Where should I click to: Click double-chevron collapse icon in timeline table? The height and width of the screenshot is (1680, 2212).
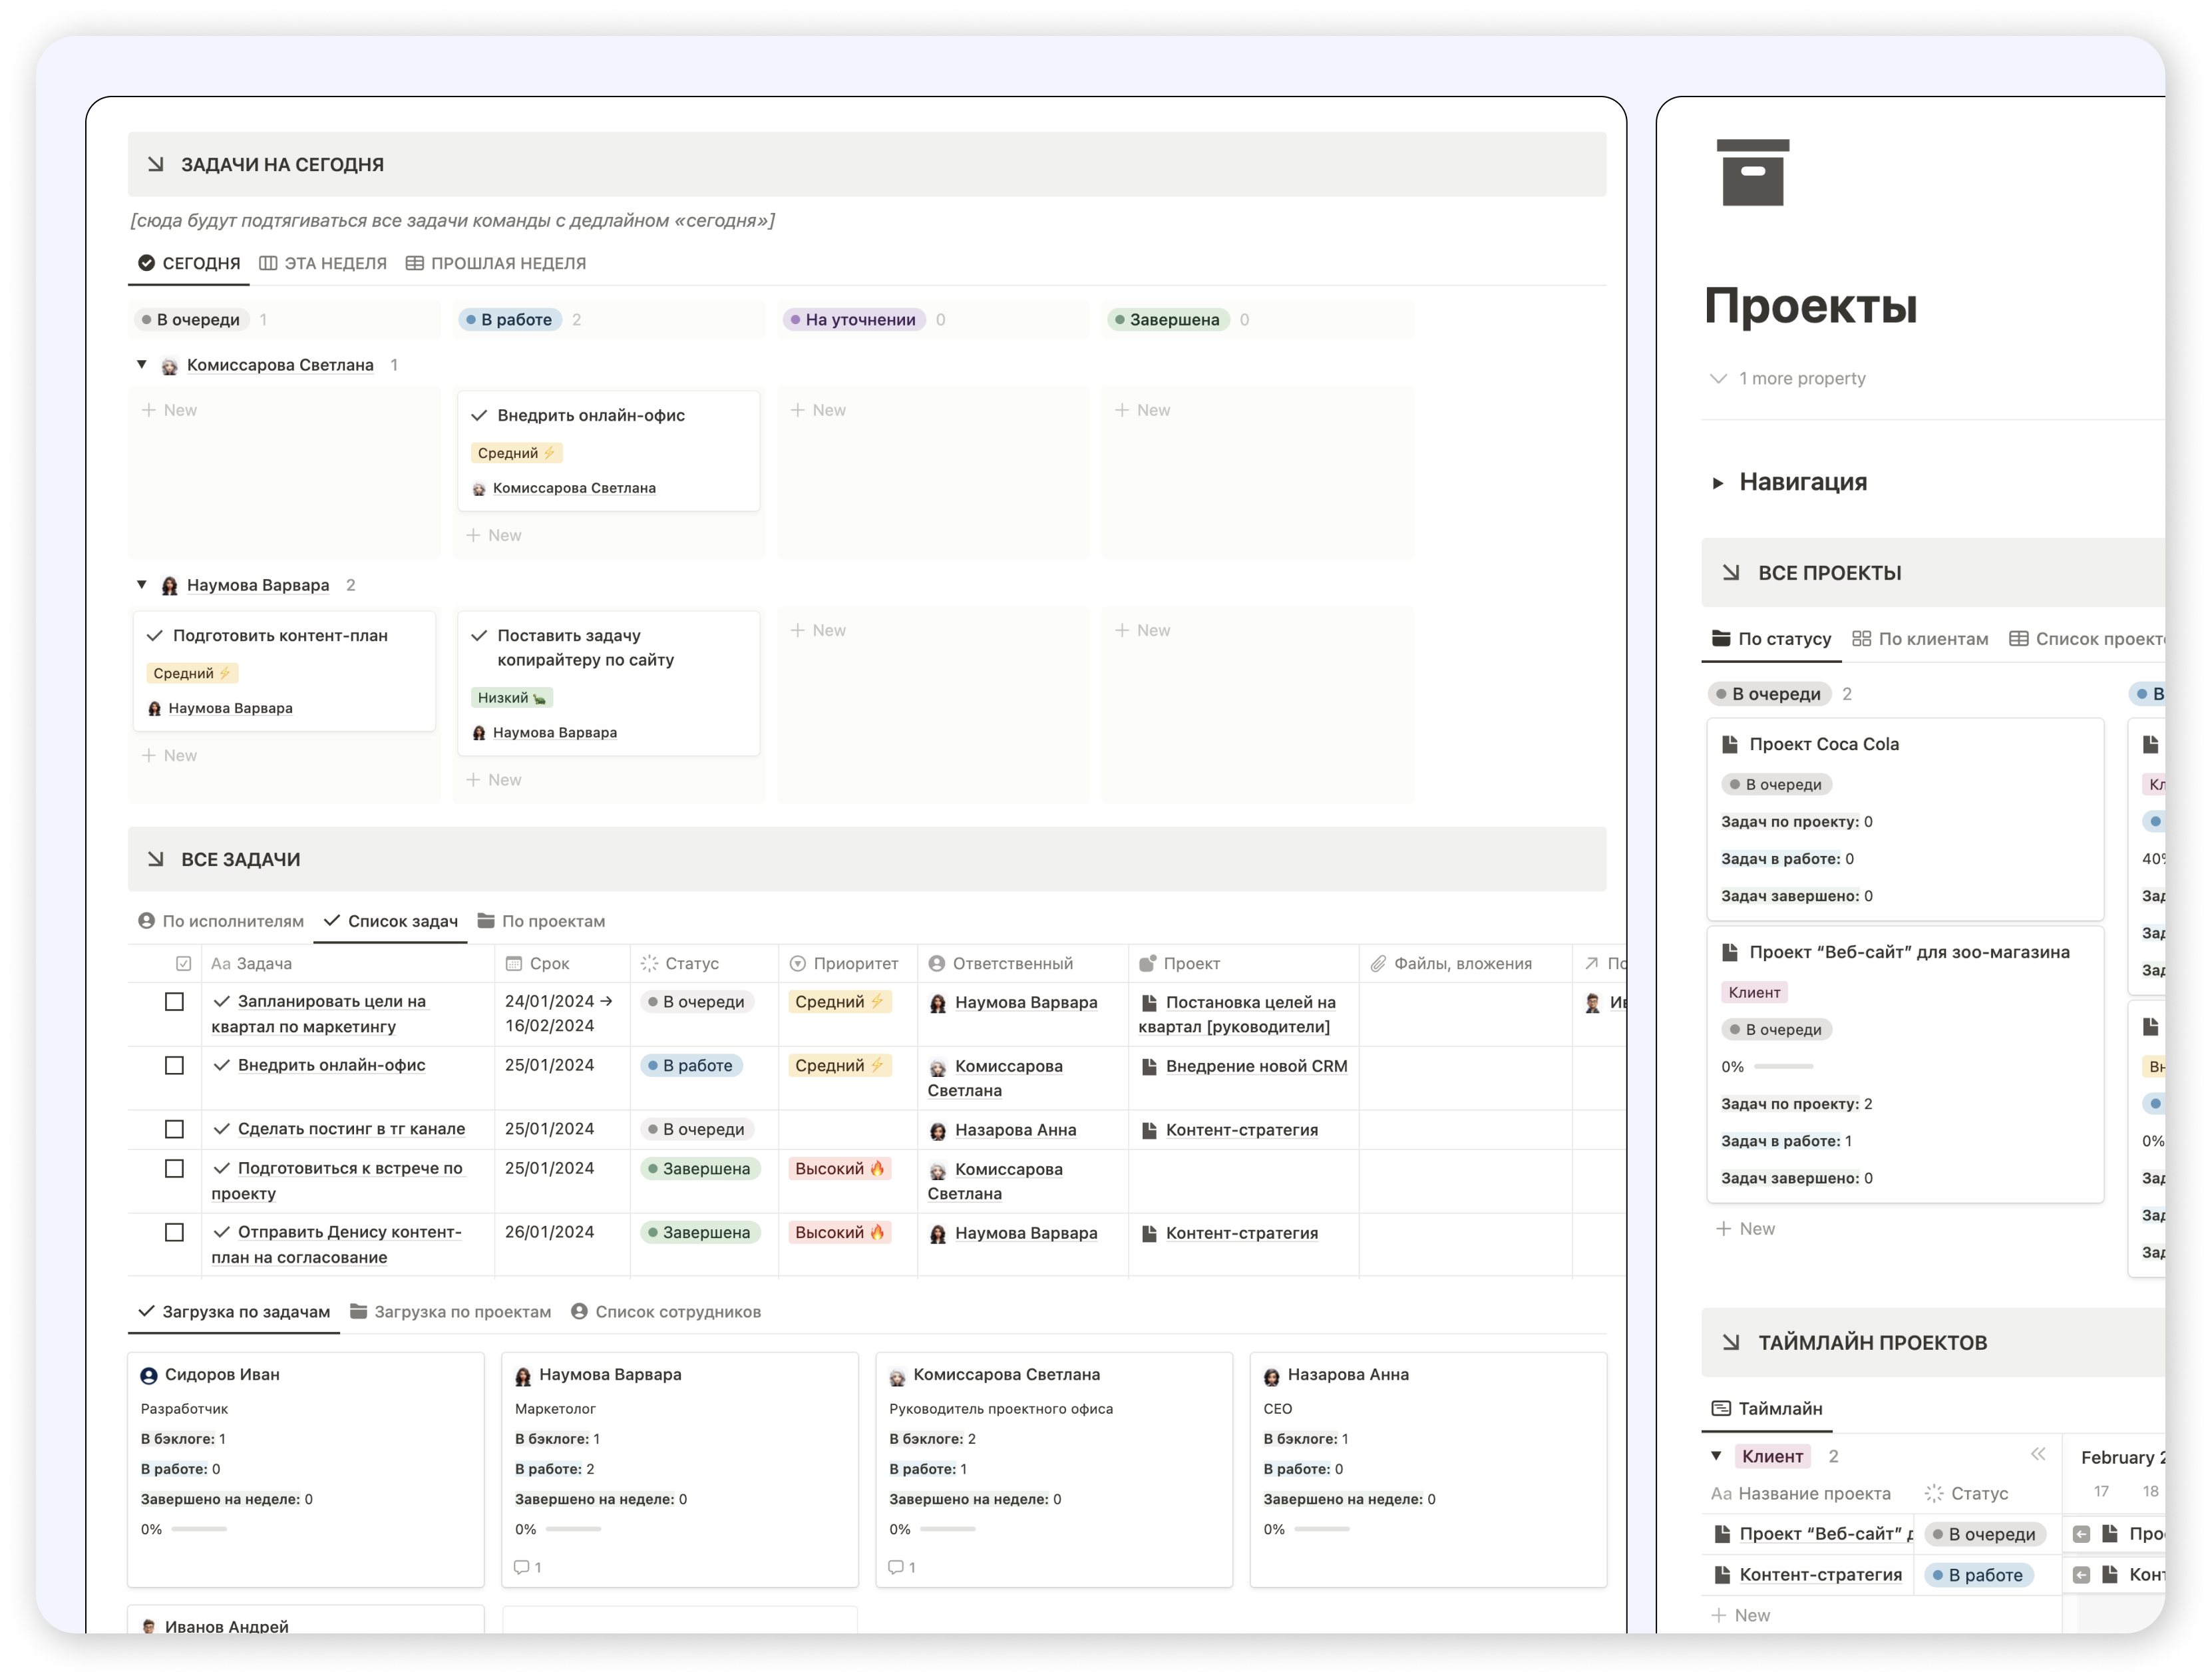(x=2037, y=1454)
